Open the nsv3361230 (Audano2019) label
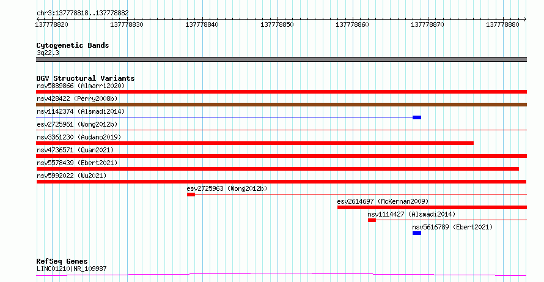 click(79, 137)
